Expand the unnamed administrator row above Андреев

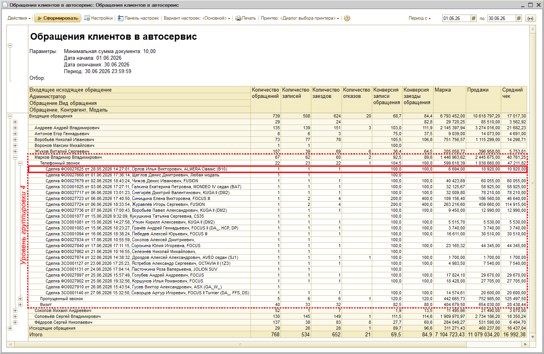pos(15,122)
